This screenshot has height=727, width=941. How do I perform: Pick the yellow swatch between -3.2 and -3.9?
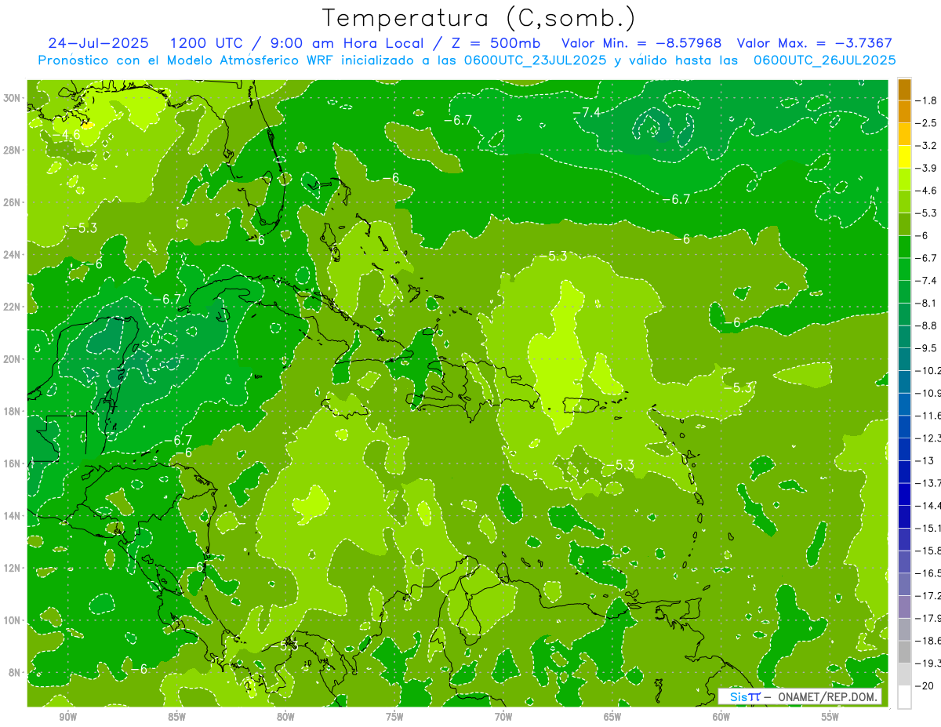point(904,157)
